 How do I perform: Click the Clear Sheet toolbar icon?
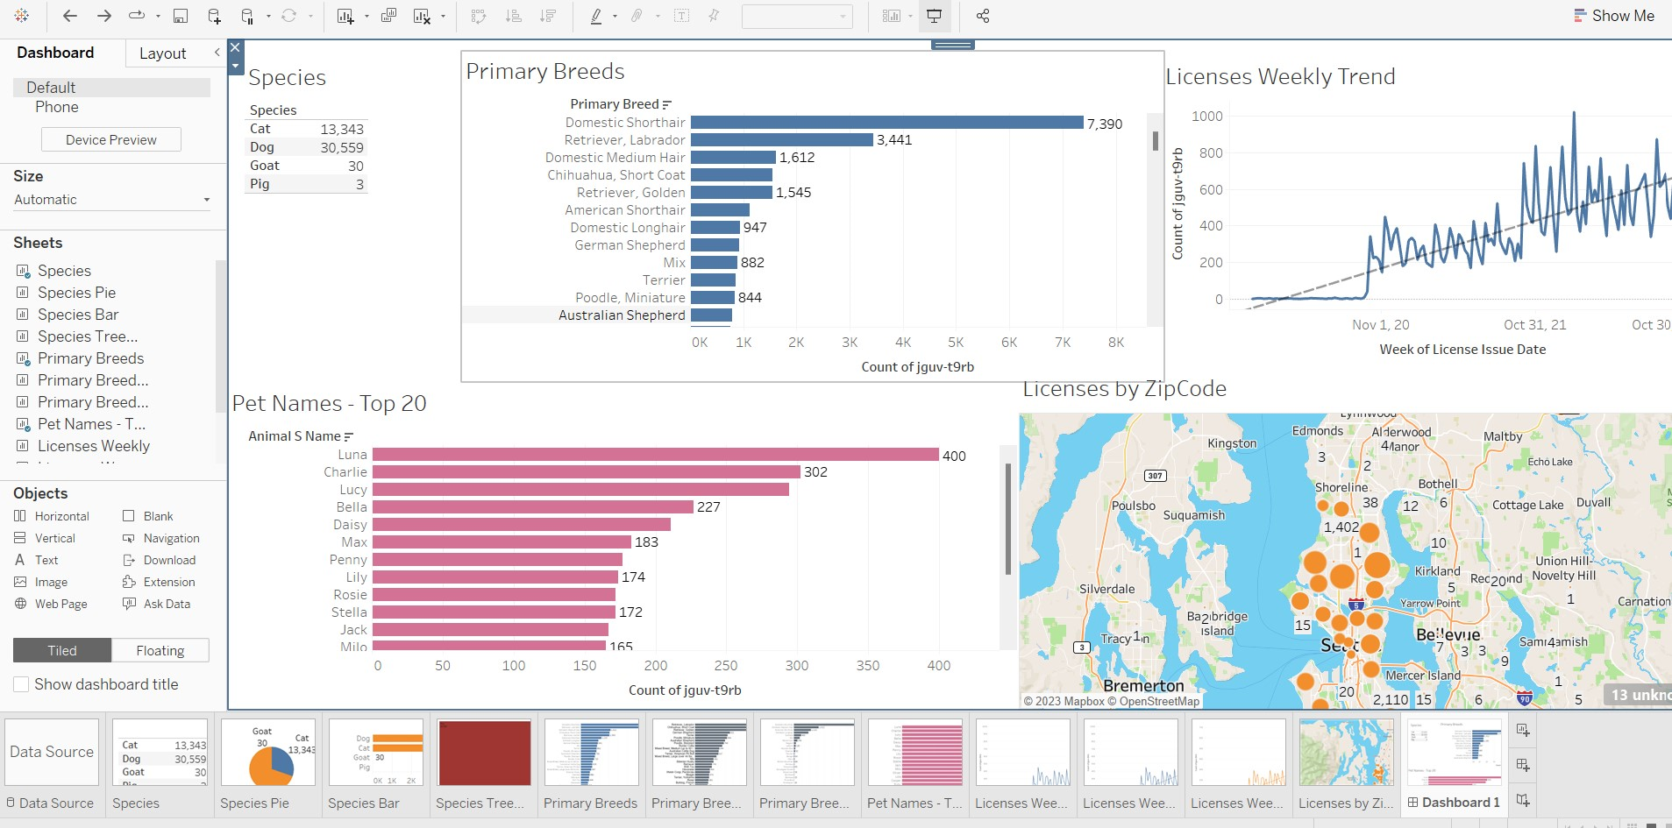point(423,16)
